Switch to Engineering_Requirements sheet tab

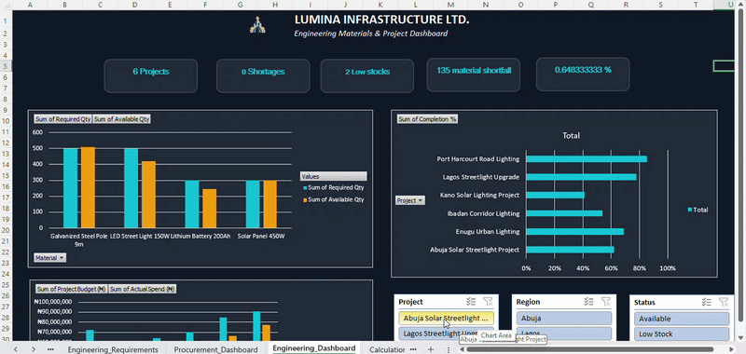click(113, 349)
